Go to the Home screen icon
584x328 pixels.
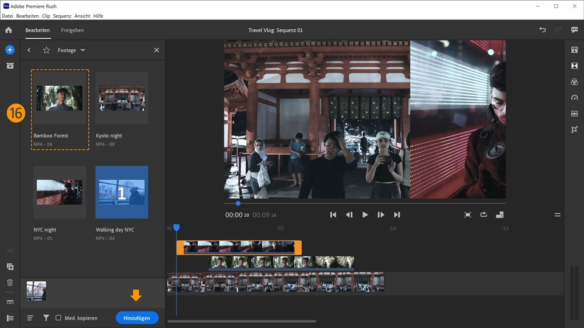pos(9,30)
